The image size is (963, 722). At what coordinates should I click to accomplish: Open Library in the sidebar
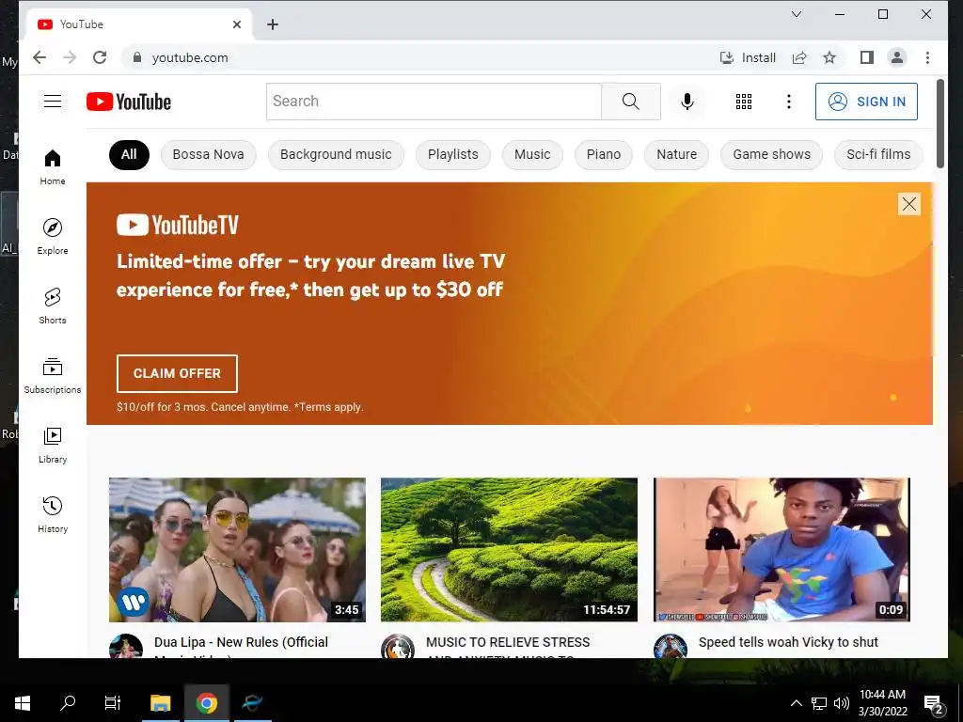click(53, 445)
